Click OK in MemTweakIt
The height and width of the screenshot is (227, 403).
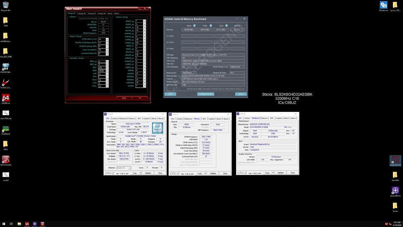point(140,98)
